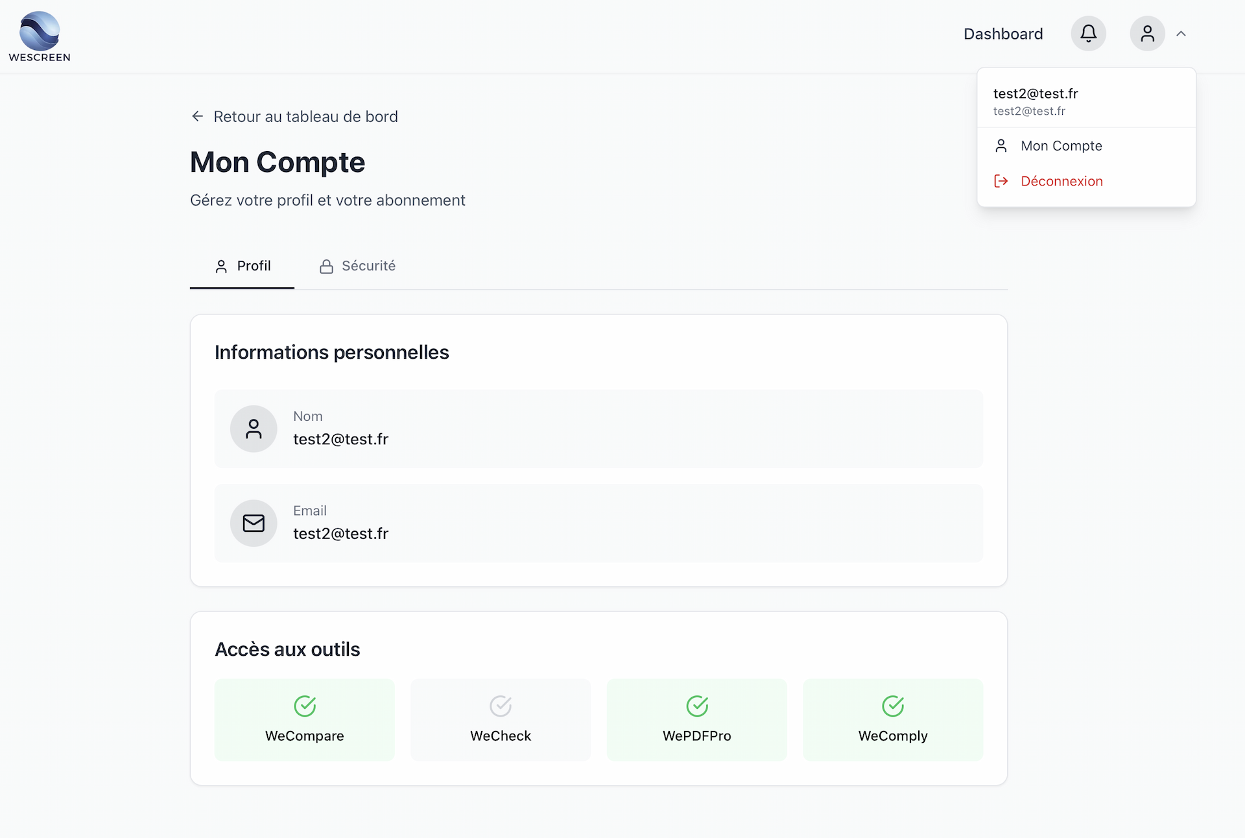
Task: Open the WePDFPro tool card
Action: point(697,720)
